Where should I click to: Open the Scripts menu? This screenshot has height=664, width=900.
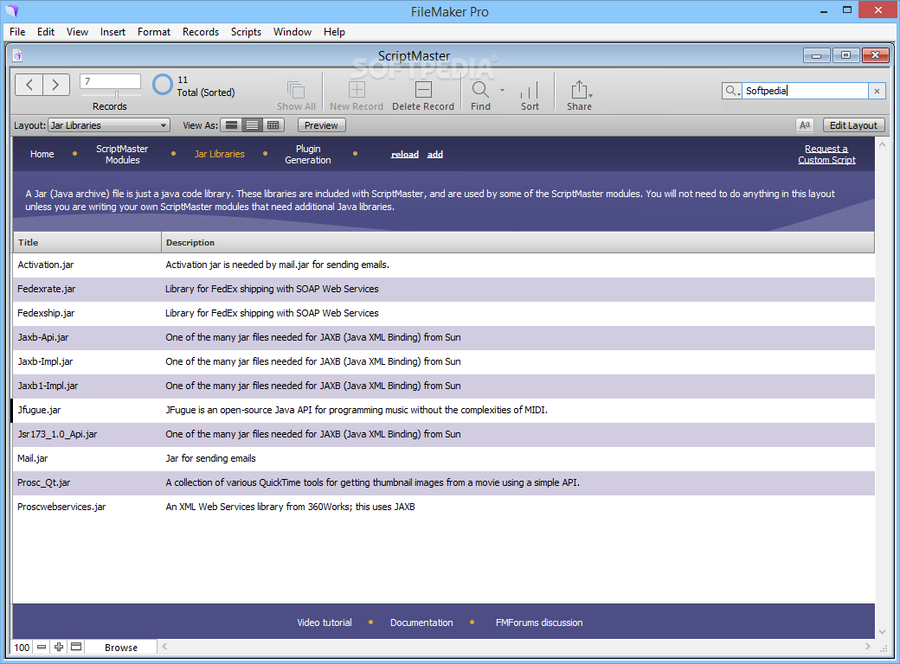point(246,31)
